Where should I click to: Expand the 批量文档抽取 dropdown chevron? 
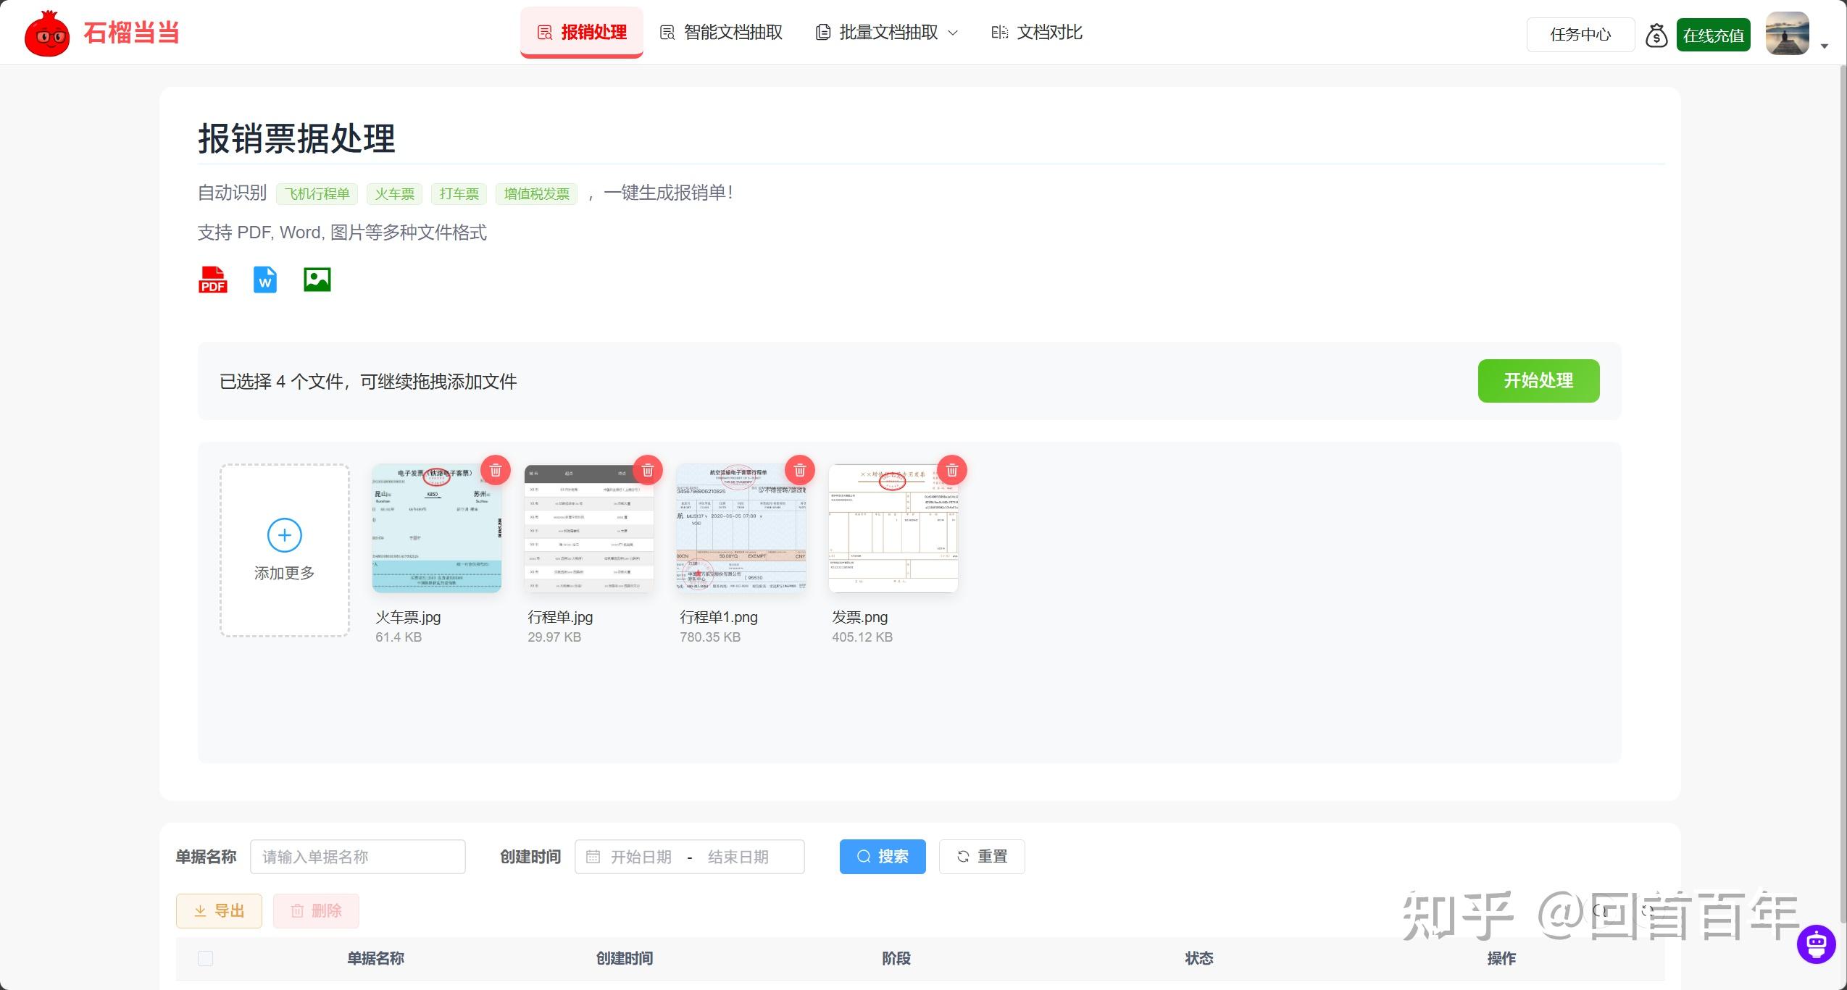(x=953, y=33)
